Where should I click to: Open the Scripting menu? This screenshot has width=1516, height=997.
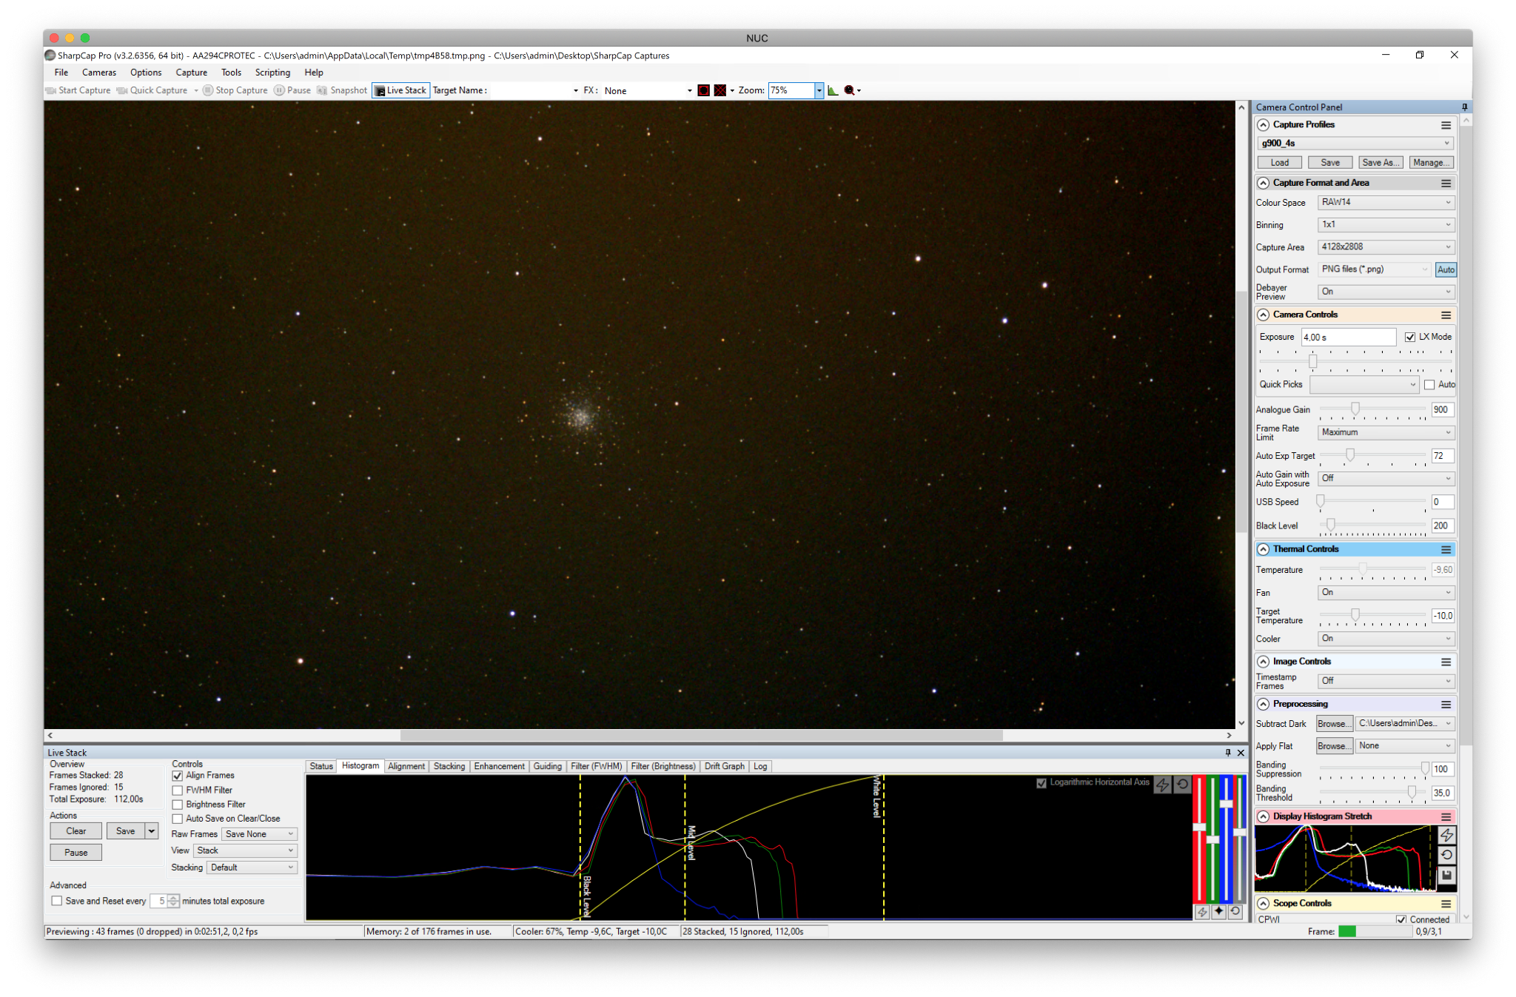[x=272, y=73]
